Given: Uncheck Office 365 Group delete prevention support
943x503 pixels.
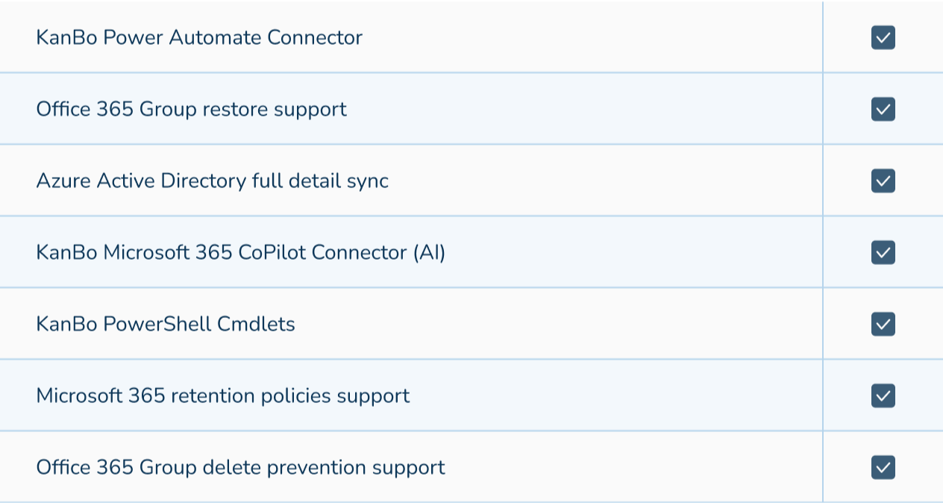Looking at the screenshot, I should click(883, 467).
